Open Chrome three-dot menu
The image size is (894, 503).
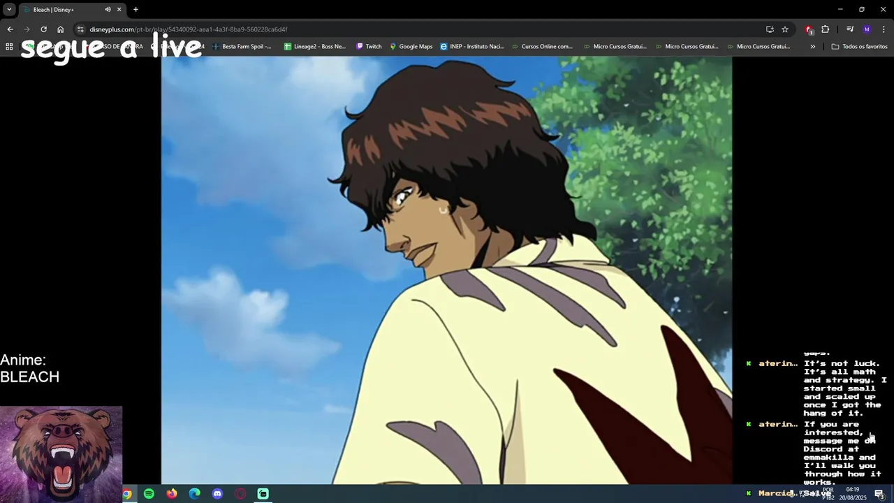[x=884, y=29]
